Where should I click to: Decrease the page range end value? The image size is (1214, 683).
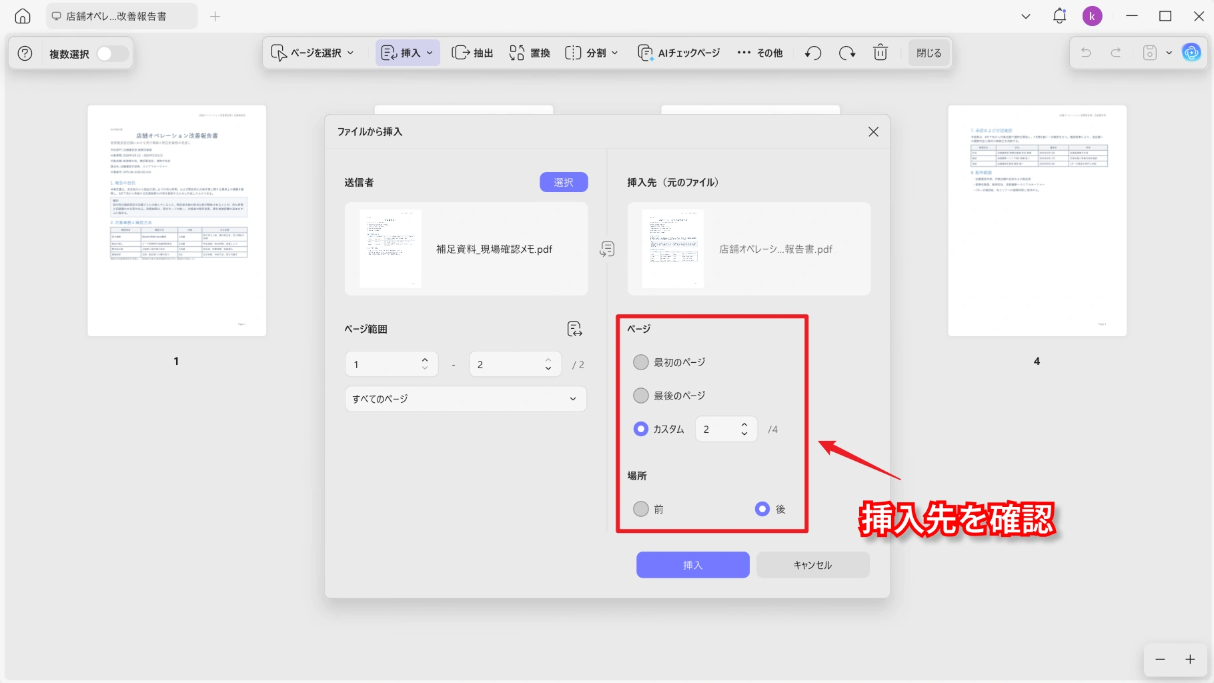548,369
